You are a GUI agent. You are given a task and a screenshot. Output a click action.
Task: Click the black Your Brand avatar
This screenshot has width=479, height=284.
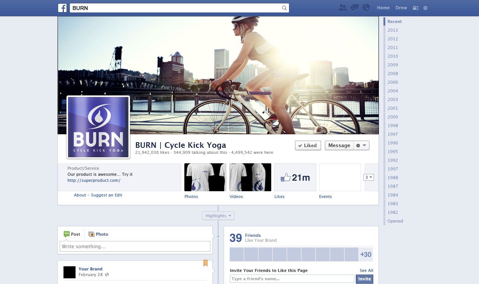(x=70, y=272)
